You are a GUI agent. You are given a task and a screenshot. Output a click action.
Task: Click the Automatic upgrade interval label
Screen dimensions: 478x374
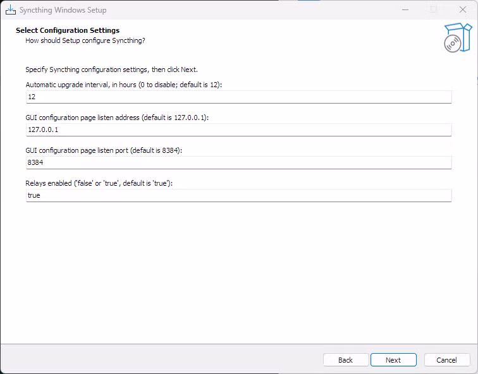click(x=124, y=85)
